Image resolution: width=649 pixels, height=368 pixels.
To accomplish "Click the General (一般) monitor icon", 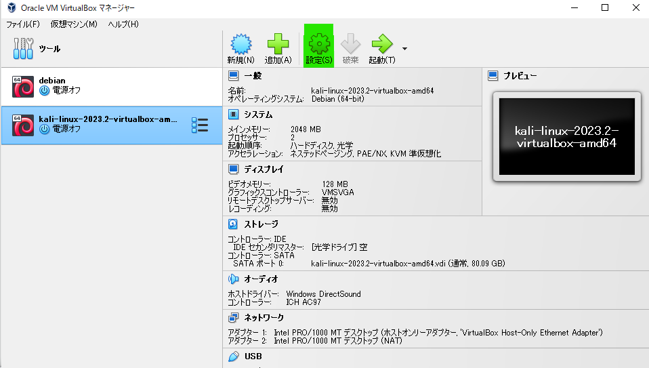I will (234, 76).
